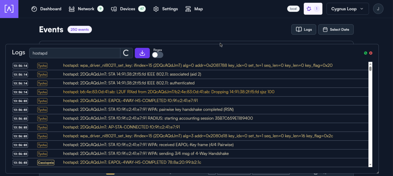Click the 250 events pill
The image size is (393, 176).
[79, 29]
